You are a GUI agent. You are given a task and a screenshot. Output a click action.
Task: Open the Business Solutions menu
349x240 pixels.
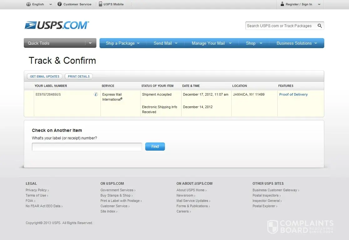pyautogui.click(x=296, y=43)
